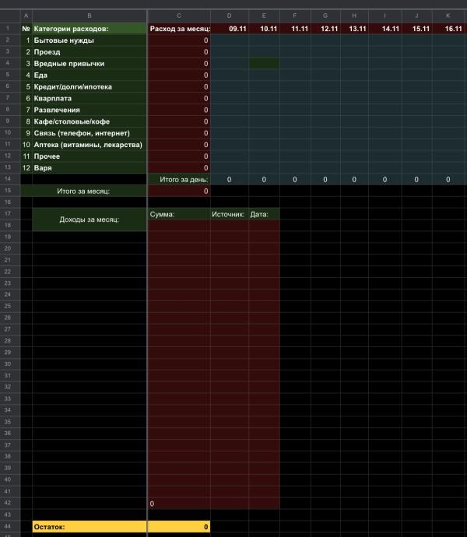The image size is (467, 537).
Task: Click the 09.11 date cell
Action: (238, 29)
